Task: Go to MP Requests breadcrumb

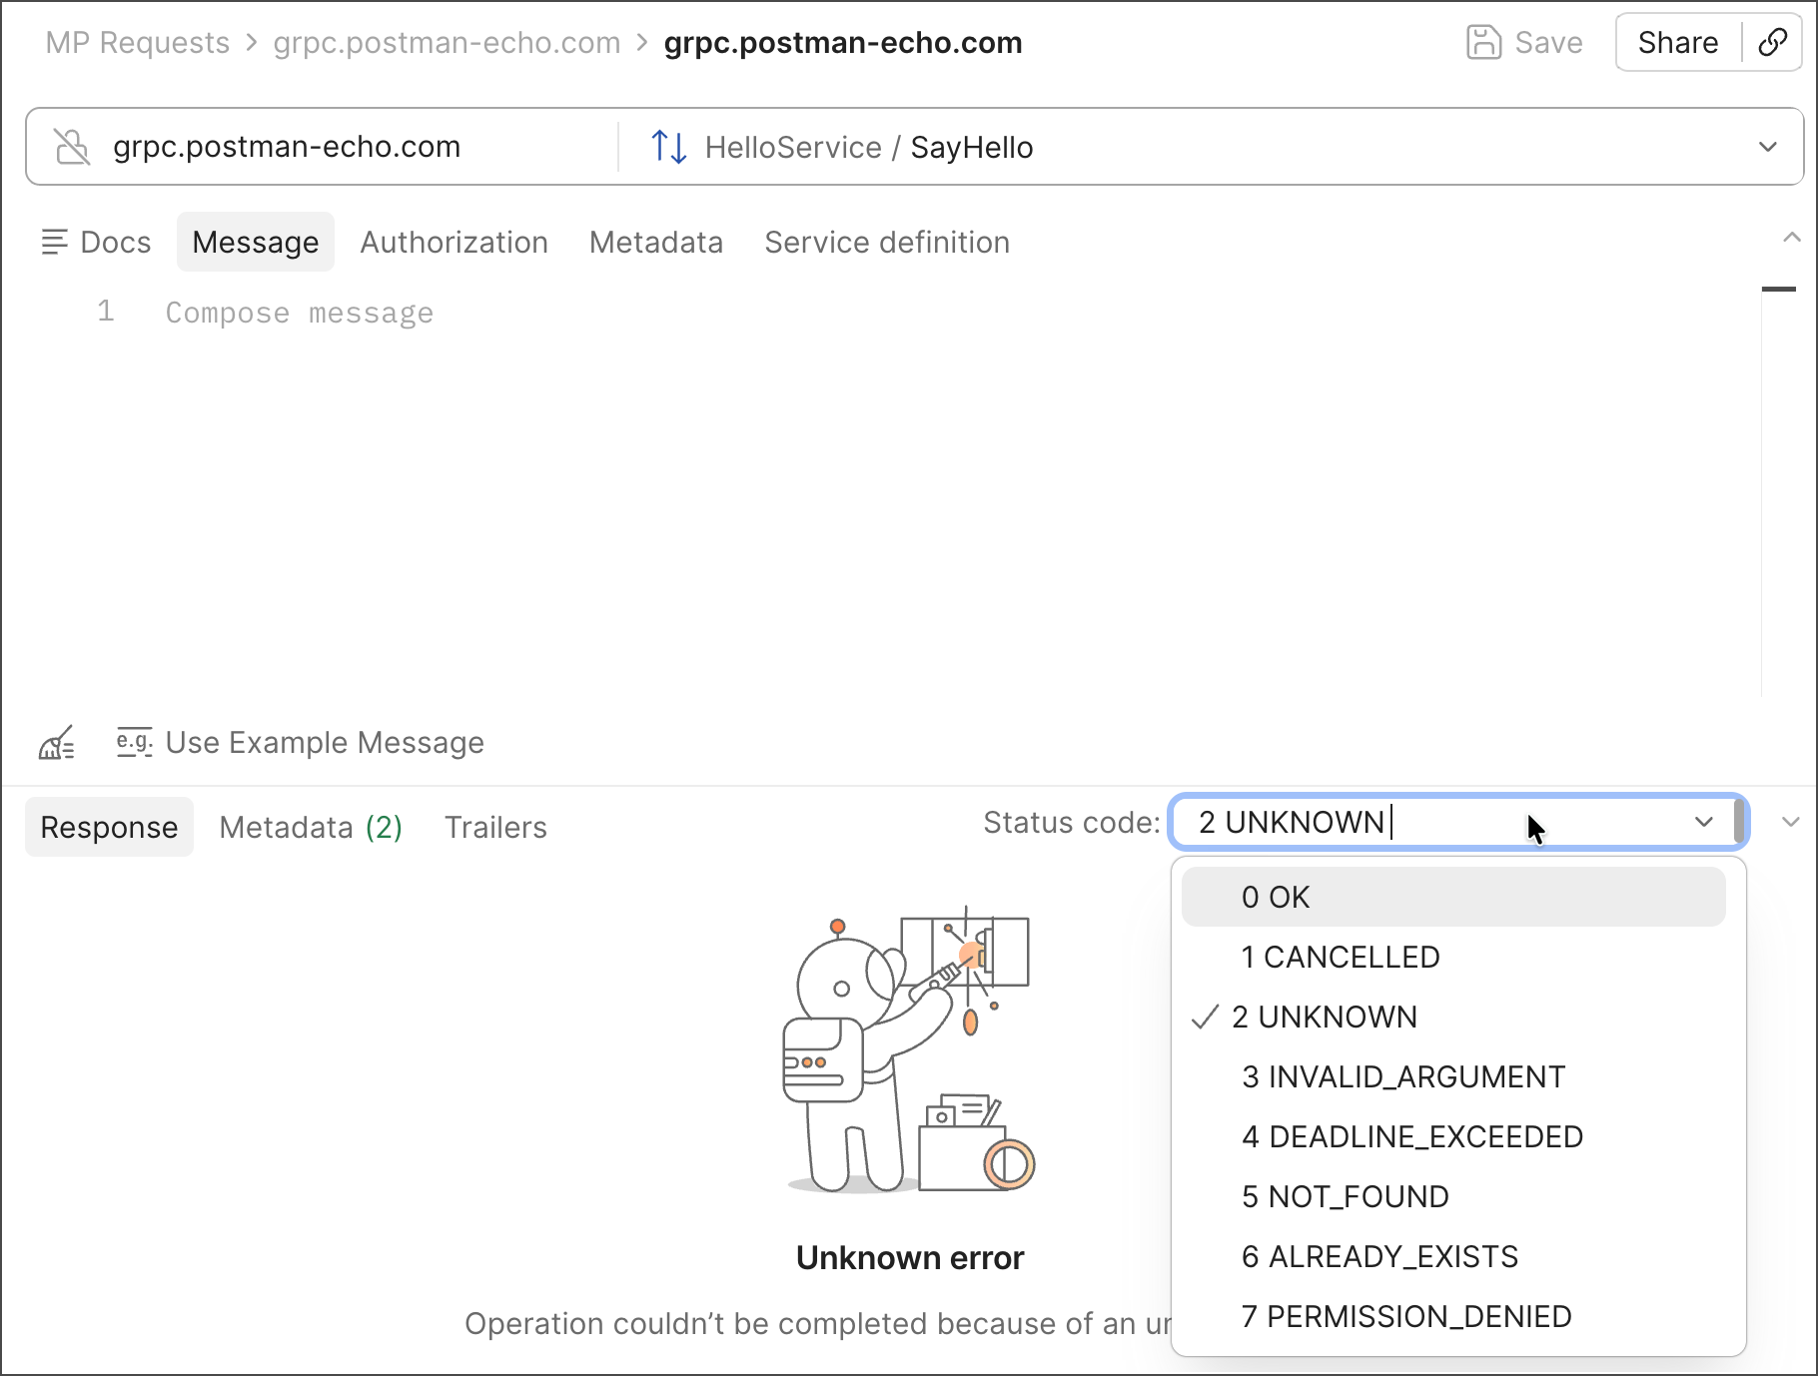Action: (138, 43)
